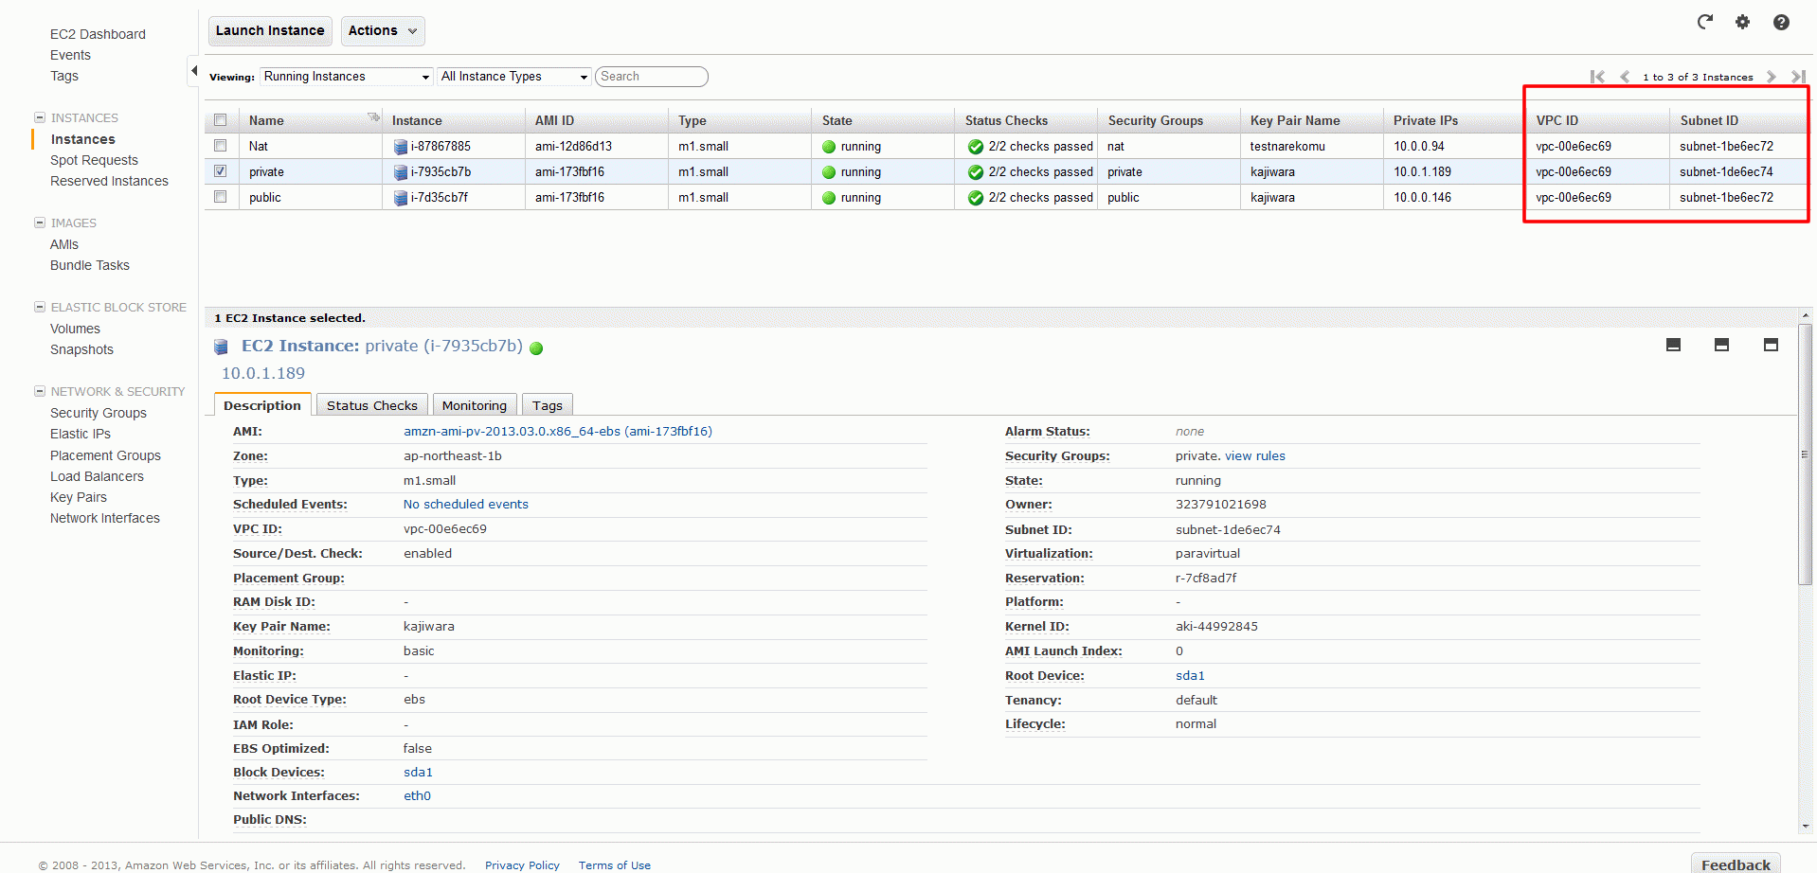Sort by the VPC ID column header
The width and height of the screenshot is (1817, 873).
[x=1597, y=120]
